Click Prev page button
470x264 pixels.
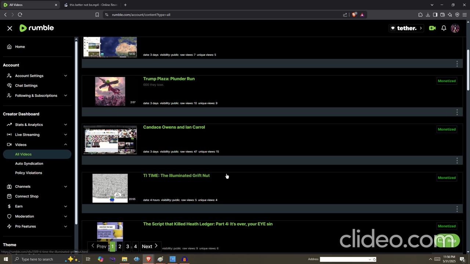(x=99, y=246)
